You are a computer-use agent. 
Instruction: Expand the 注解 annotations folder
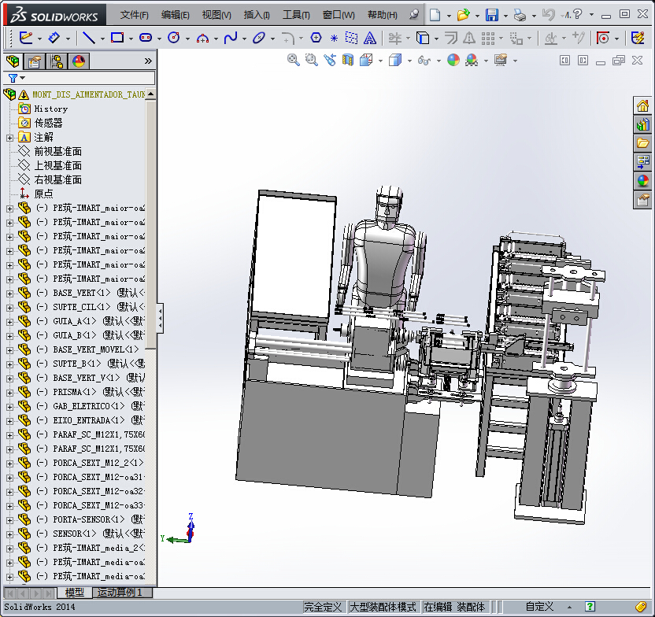(9, 137)
